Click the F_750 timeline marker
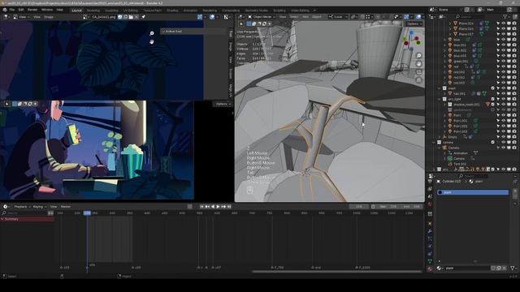The width and height of the screenshot is (520, 292). pos(277,268)
